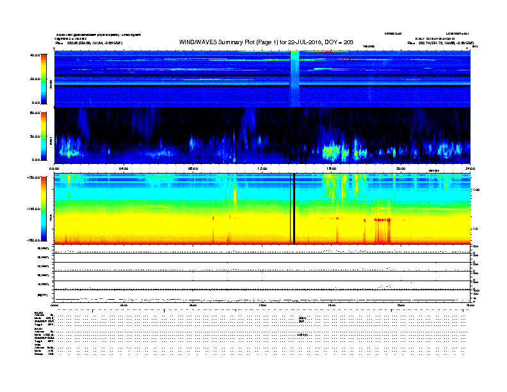Click the 30.00 color scale label

click(35, 136)
